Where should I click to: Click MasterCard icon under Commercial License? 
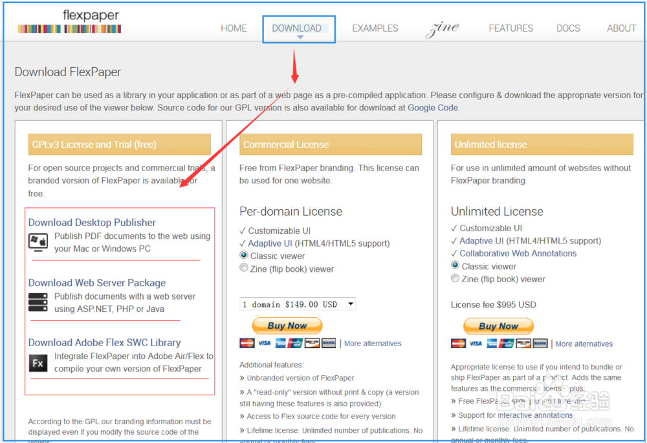pos(247,343)
